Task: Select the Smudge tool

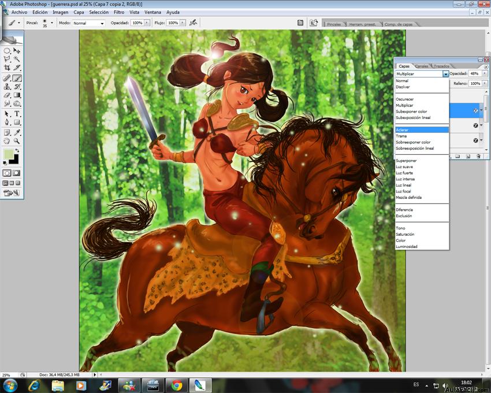Action: coord(7,103)
